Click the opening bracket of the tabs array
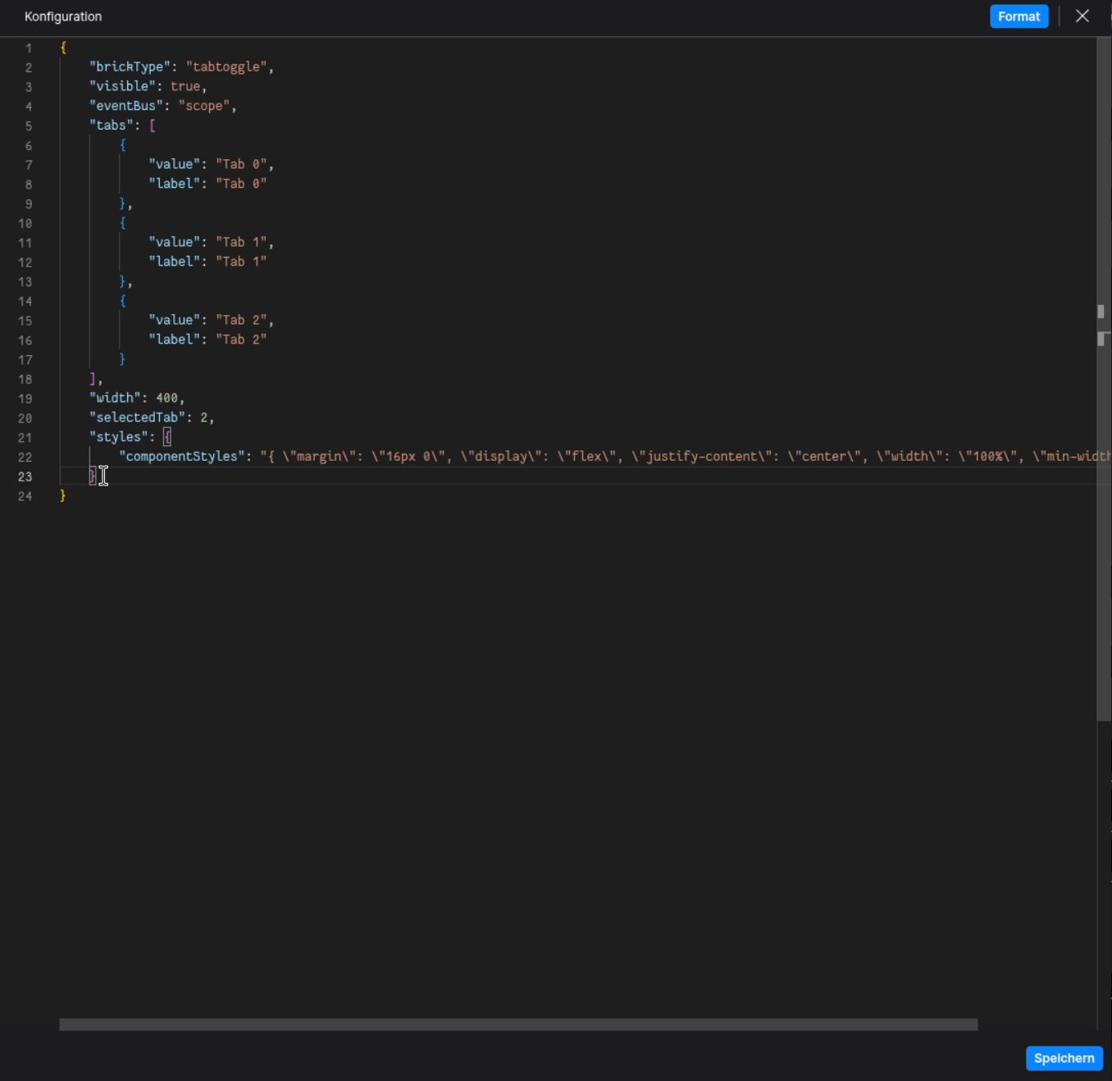The image size is (1112, 1081). click(x=153, y=125)
